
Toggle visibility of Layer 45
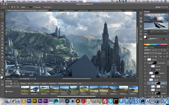[x=145, y=70]
